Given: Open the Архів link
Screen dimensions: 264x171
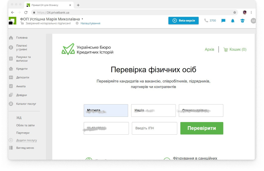Looking at the screenshot, I should (210, 49).
